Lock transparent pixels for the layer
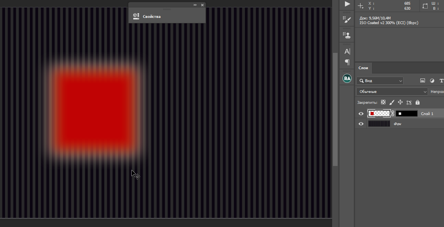 click(383, 102)
